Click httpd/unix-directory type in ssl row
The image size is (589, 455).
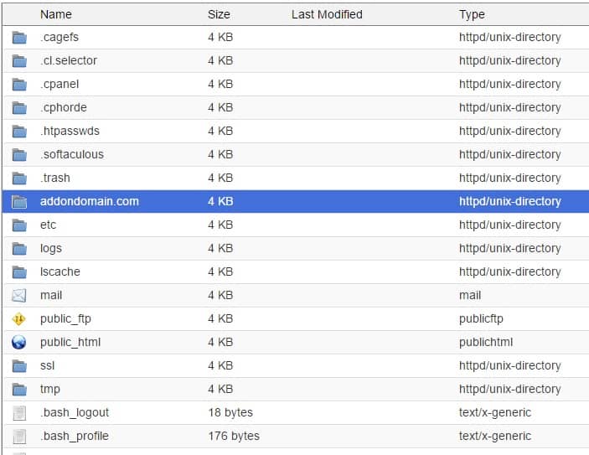pos(509,365)
